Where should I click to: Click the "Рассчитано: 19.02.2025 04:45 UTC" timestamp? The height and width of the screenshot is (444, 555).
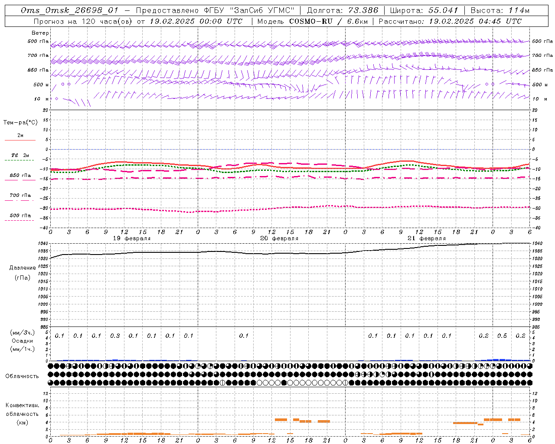pyautogui.click(x=450, y=21)
